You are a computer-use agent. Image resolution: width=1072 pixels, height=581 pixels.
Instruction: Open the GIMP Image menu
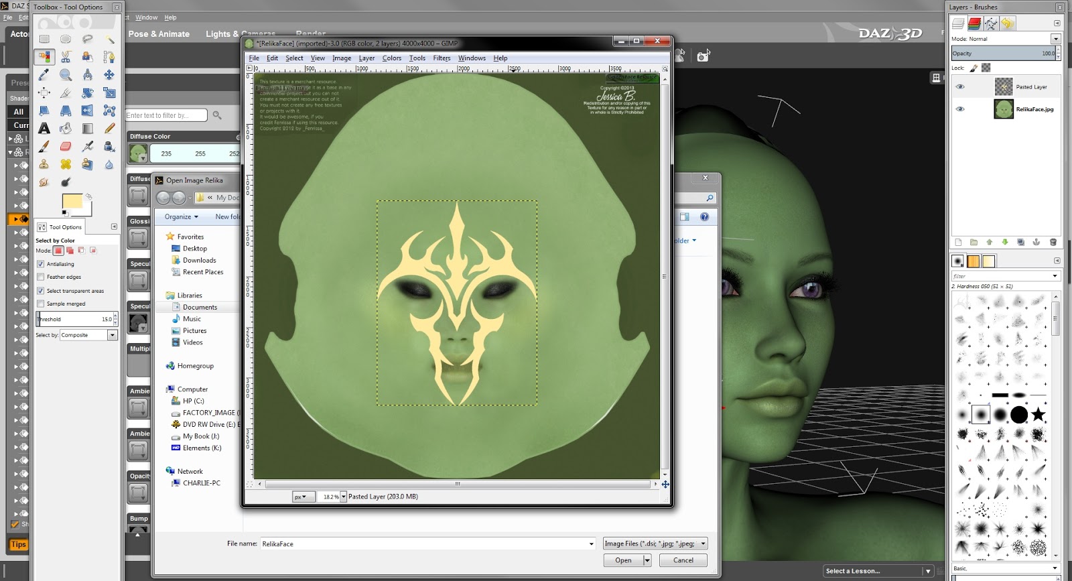click(342, 58)
